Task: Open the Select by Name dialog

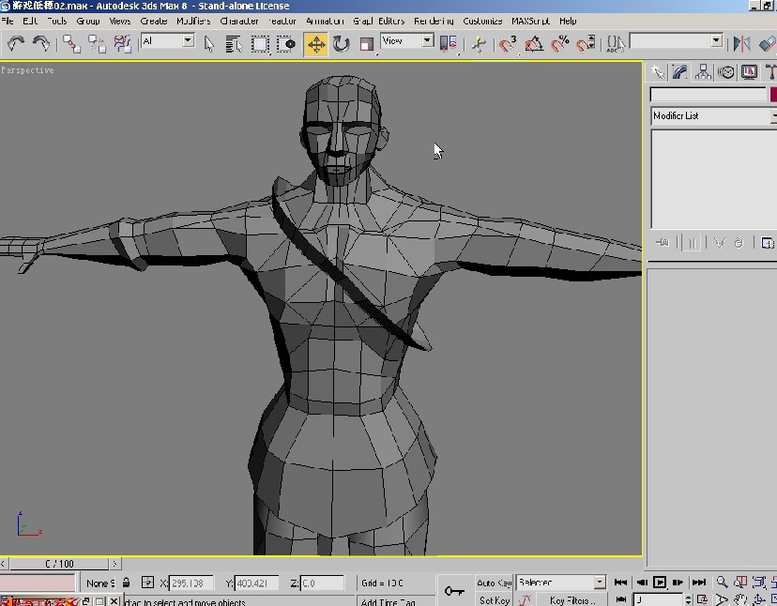Action: [x=233, y=43]
